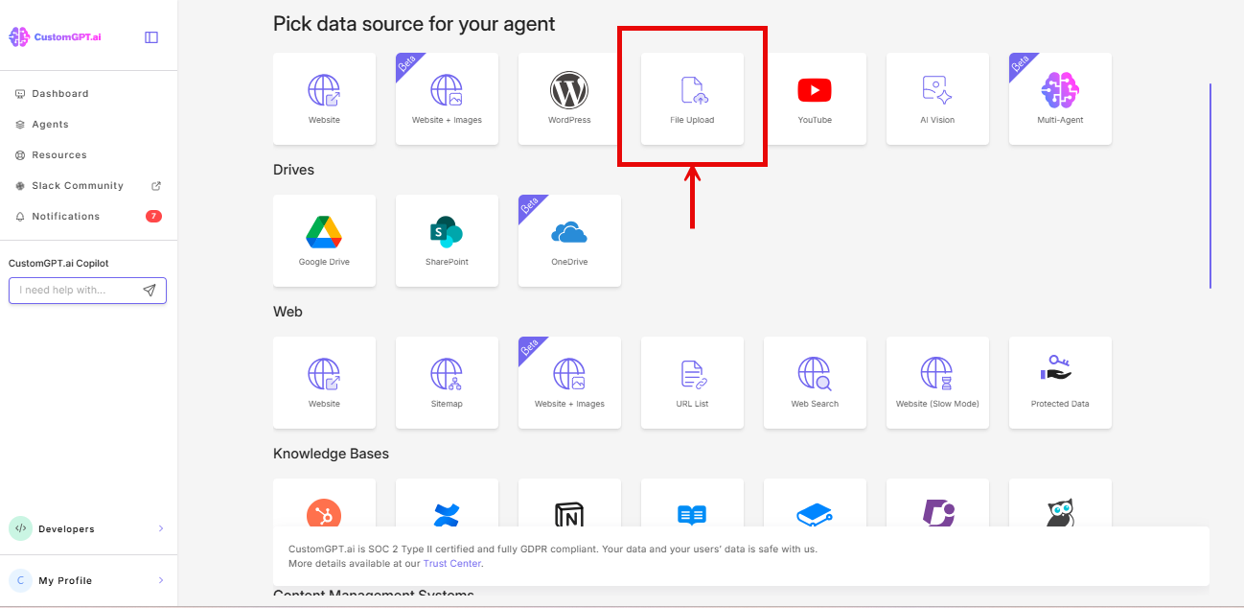Image resolution: width=1244 pixels, height=608 pixels.
Task: Pick Google Drive under Drives
Action: click(x=324, y=240)
